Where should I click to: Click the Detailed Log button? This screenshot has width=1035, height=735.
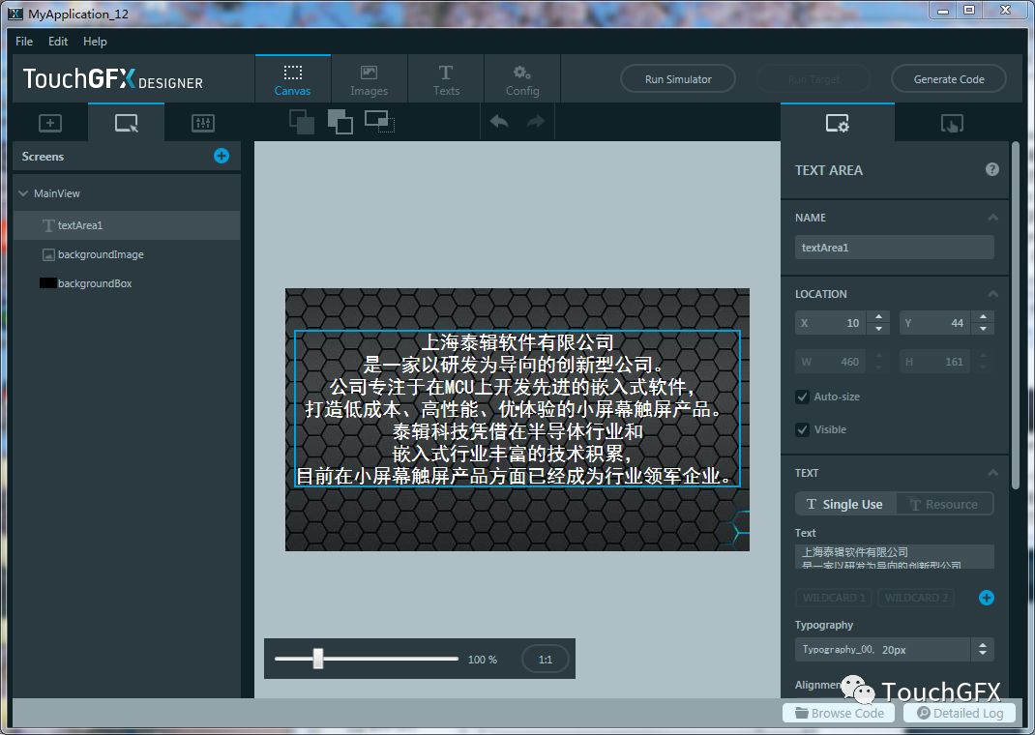coord(960,713)
